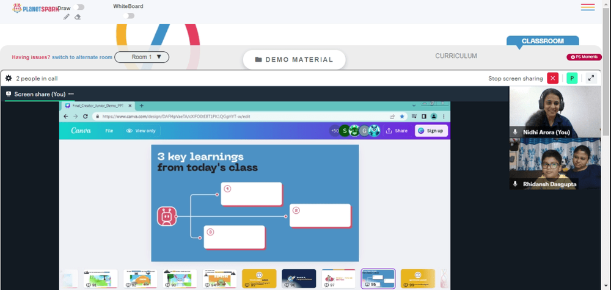Click the media controls icon in Chrome toolbar
Image resolution: width=611 pixels, height=290 pixels.
[414, 117]
